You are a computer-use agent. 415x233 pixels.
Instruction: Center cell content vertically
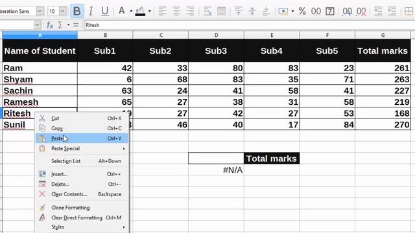(x=252, y=11)
